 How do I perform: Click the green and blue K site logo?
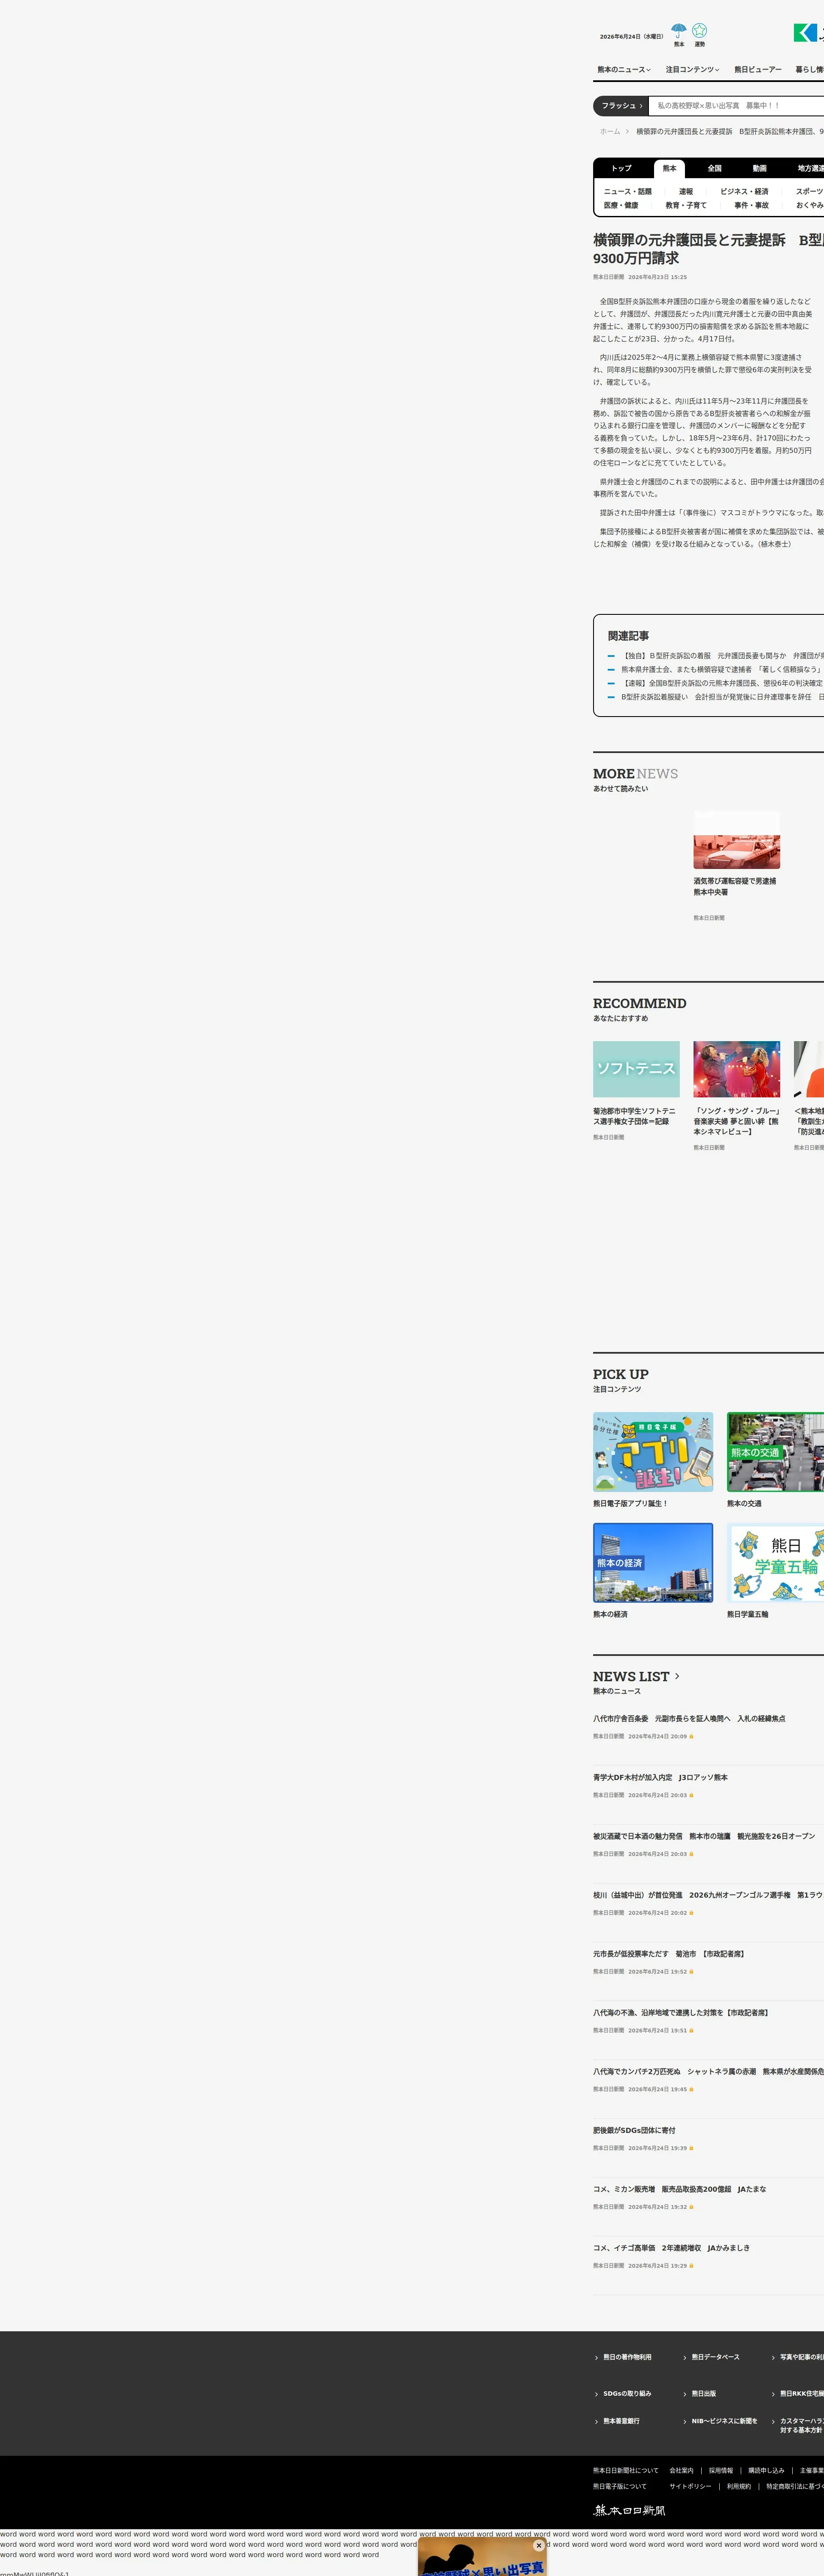tap(806, 33)
